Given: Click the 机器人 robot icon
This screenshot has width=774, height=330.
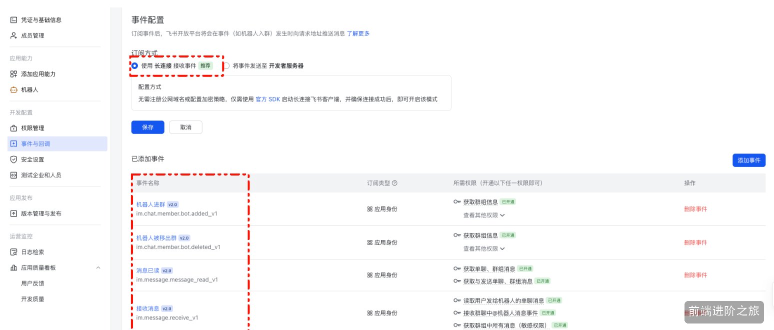Looking at the screenshot, I should click(x=13, y=89).
